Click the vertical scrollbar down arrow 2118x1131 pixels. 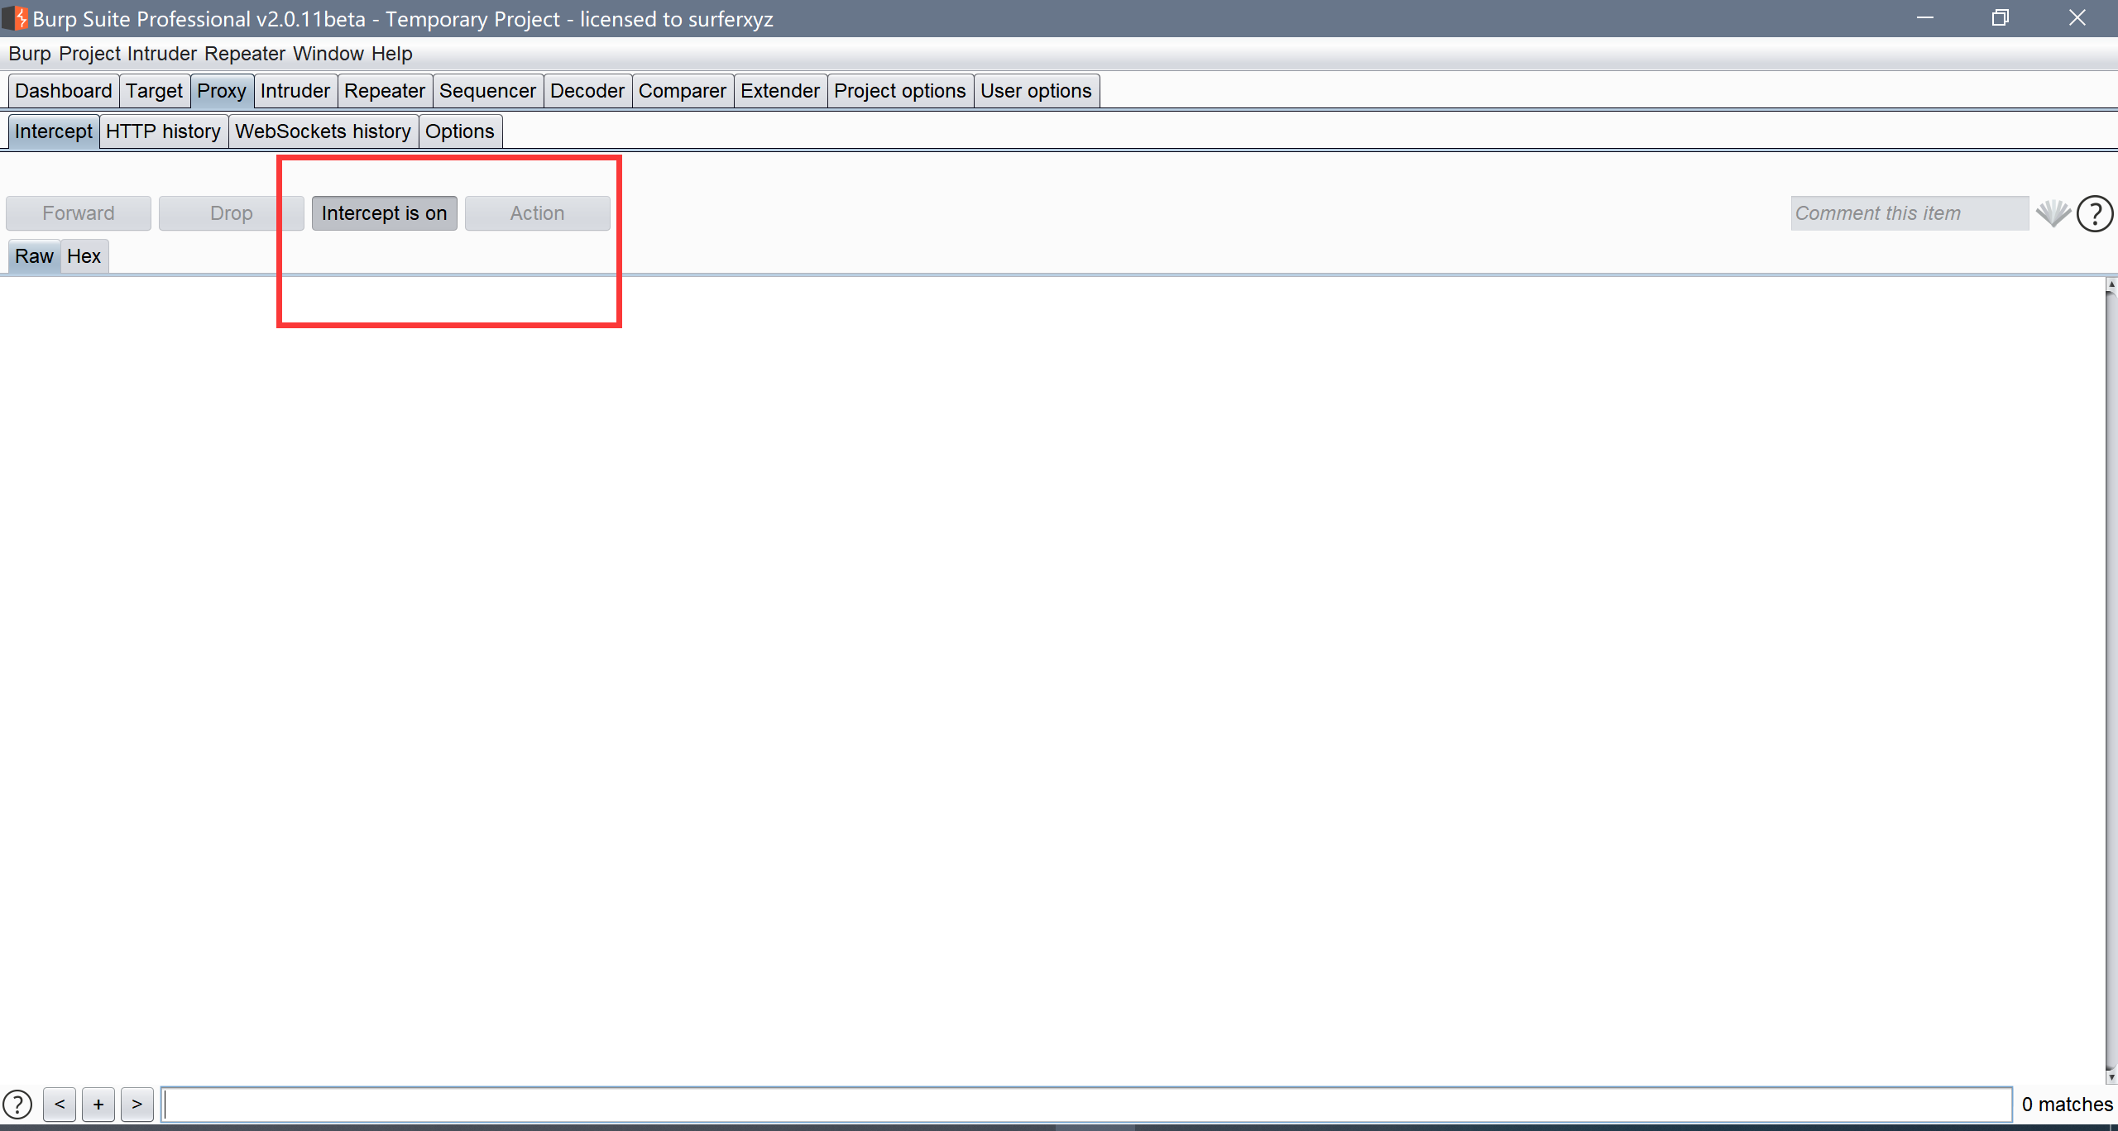(x=2111, y=1077)
